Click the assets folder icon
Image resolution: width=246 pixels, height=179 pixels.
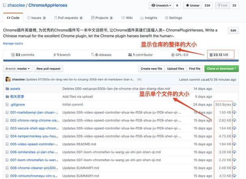click(x=7, y=89)
